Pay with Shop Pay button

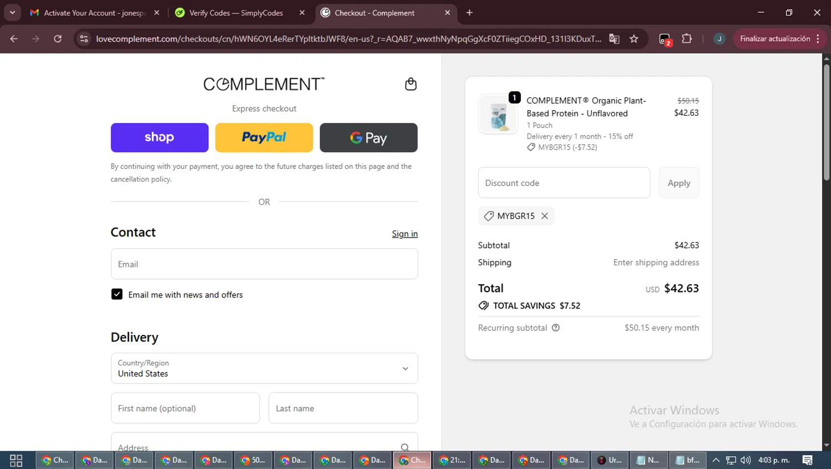point(160,137)
